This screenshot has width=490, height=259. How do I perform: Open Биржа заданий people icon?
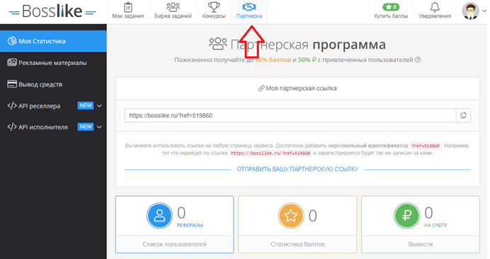(x=173, y=7)
